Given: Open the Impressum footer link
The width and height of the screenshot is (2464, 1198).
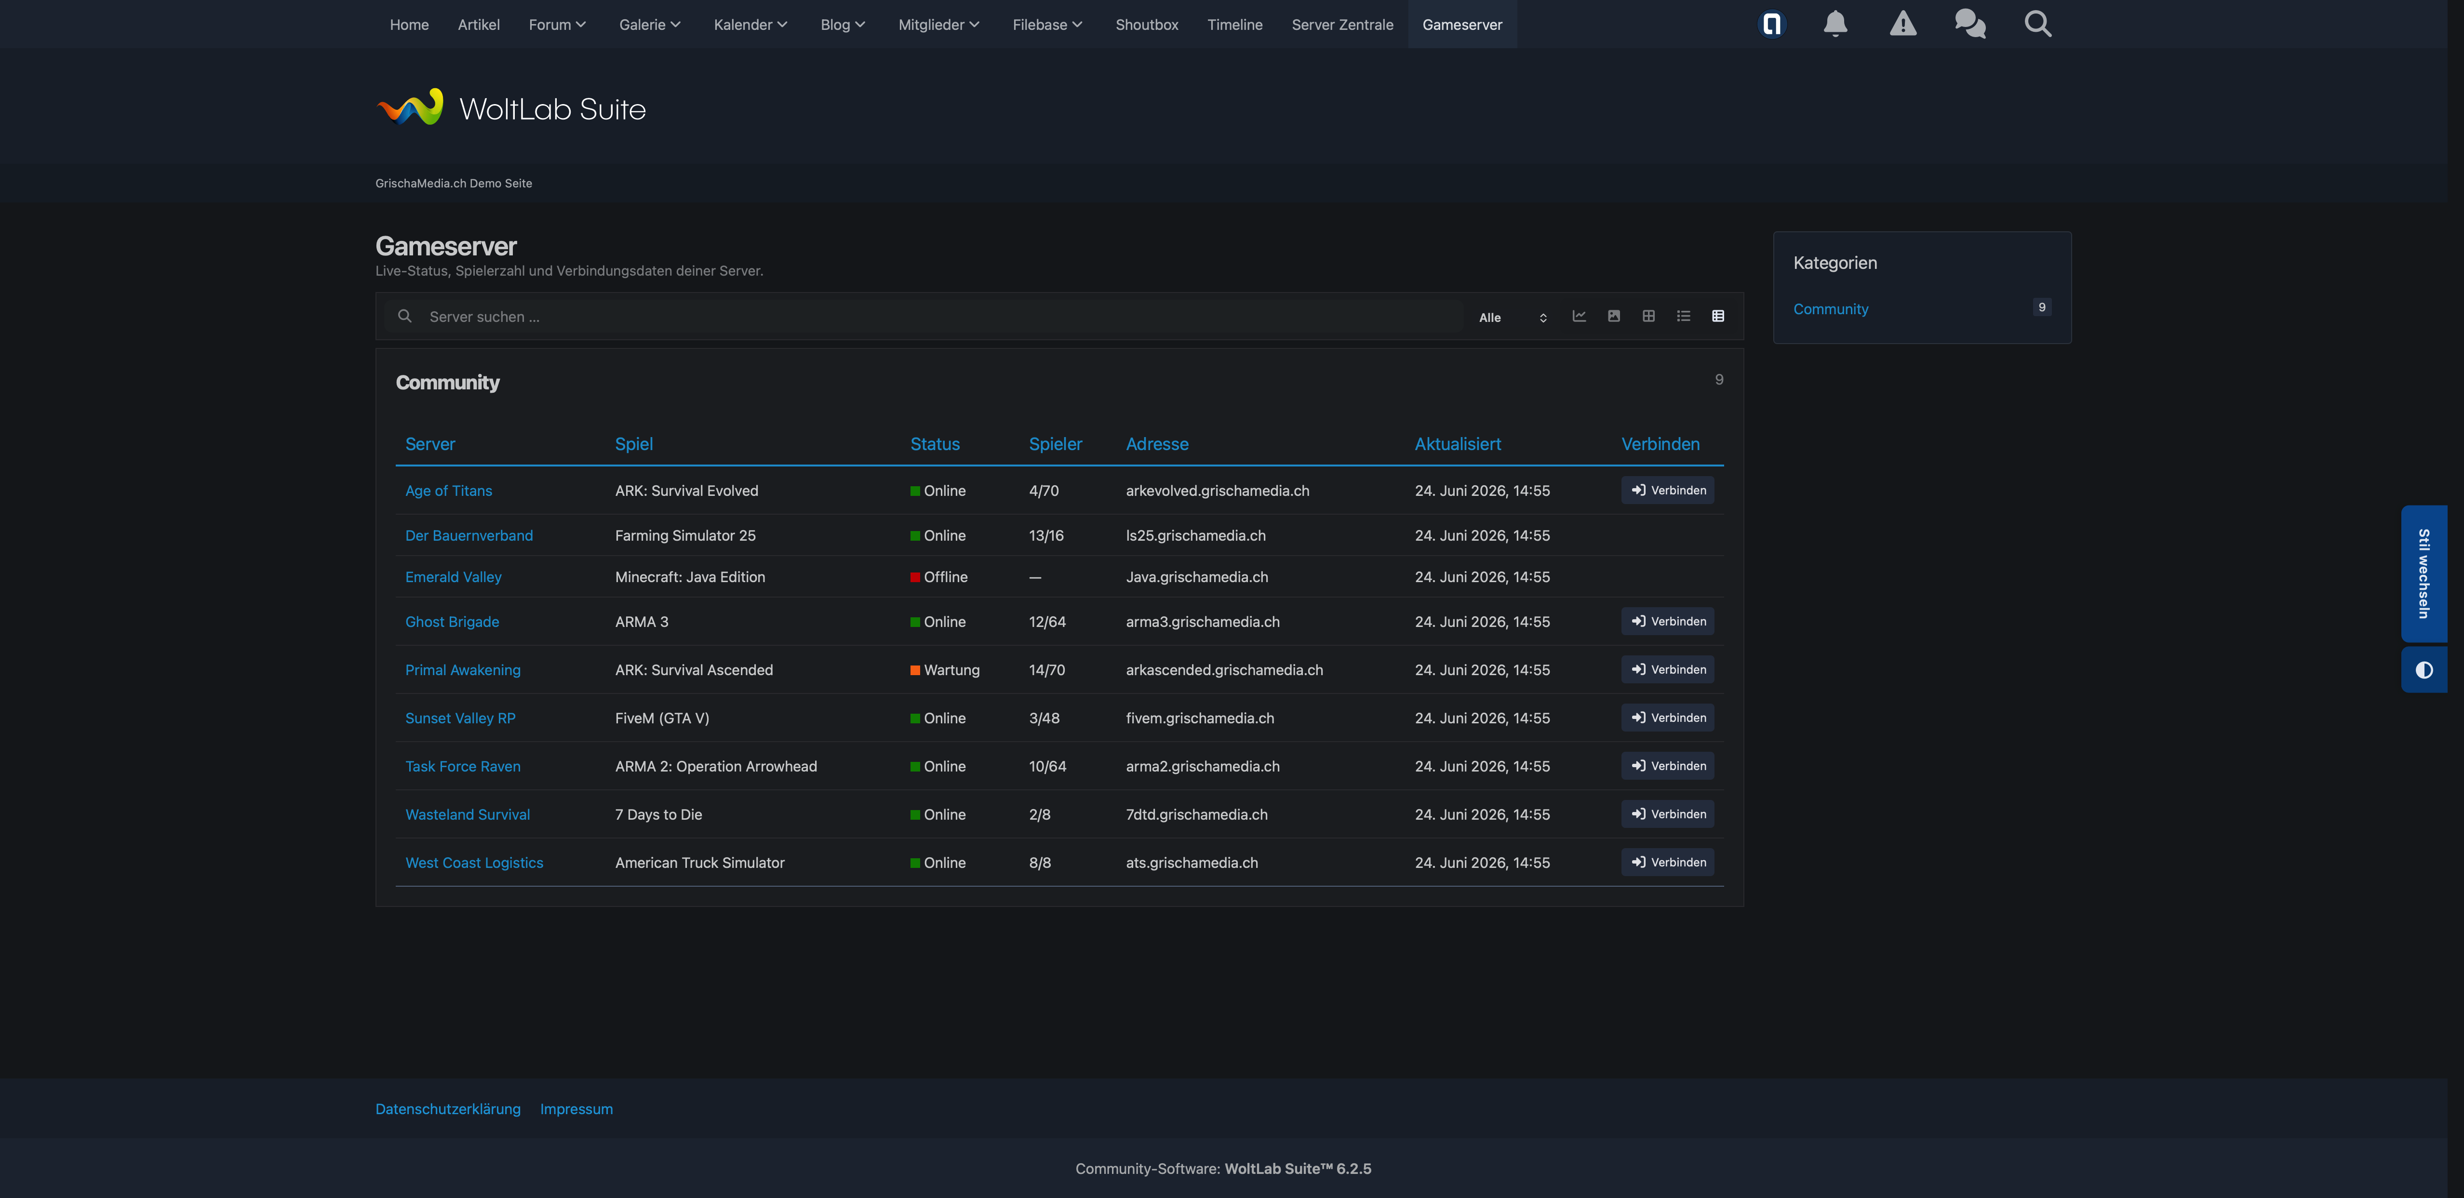Looking at the screenshot, I should (x=576, y=1109).
